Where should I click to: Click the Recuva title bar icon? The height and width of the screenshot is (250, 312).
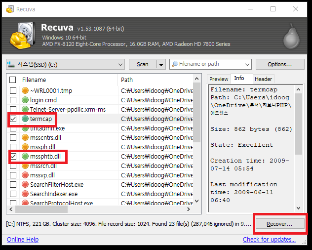tap(10, 9)
